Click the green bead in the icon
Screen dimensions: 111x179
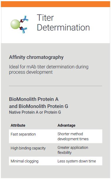[x=15, y=24]
